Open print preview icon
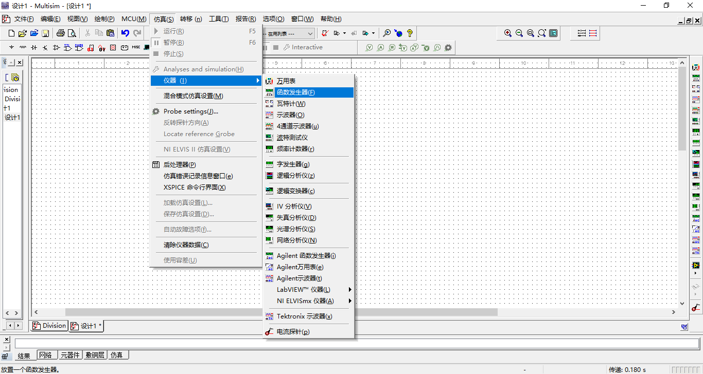703x374 pixels. click(x=72, y=33)
